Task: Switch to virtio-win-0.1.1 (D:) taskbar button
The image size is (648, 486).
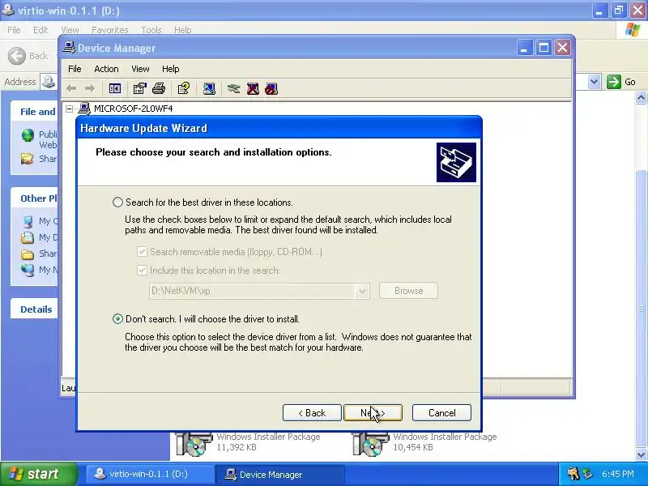Action: point(150,474)
